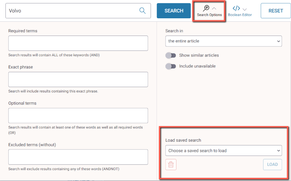291x181 pixels.
Task: Click the Excluded terms (without) field
Action: [78, 157]
